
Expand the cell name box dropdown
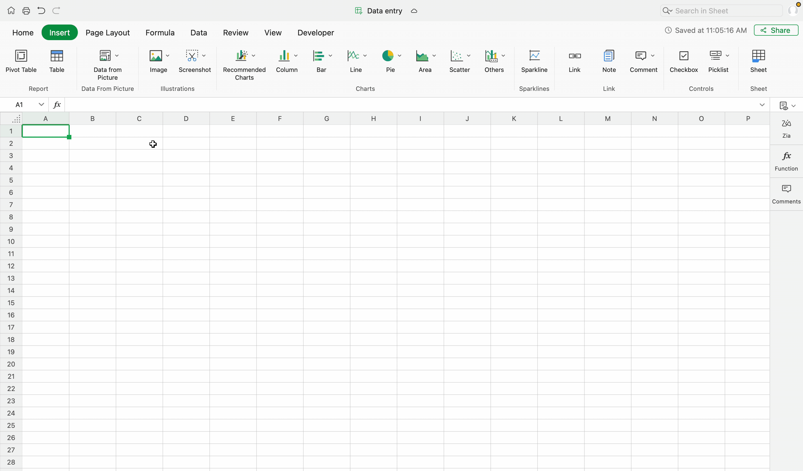tap(41, 105)
